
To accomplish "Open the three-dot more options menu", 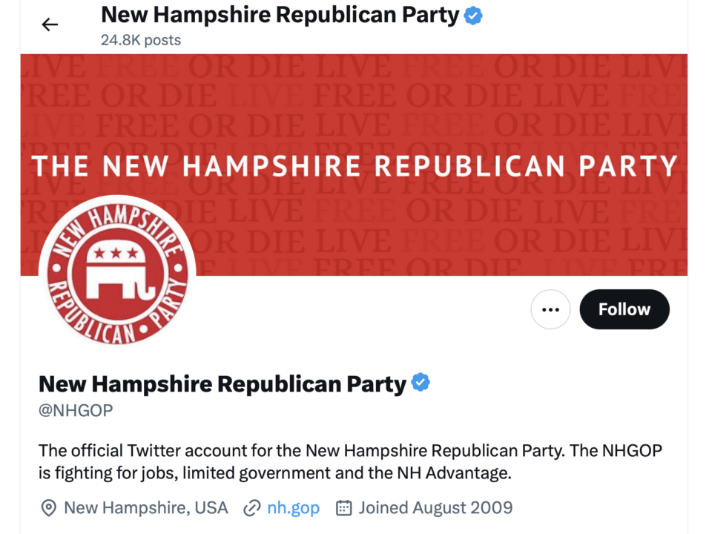I will point(550,309).
